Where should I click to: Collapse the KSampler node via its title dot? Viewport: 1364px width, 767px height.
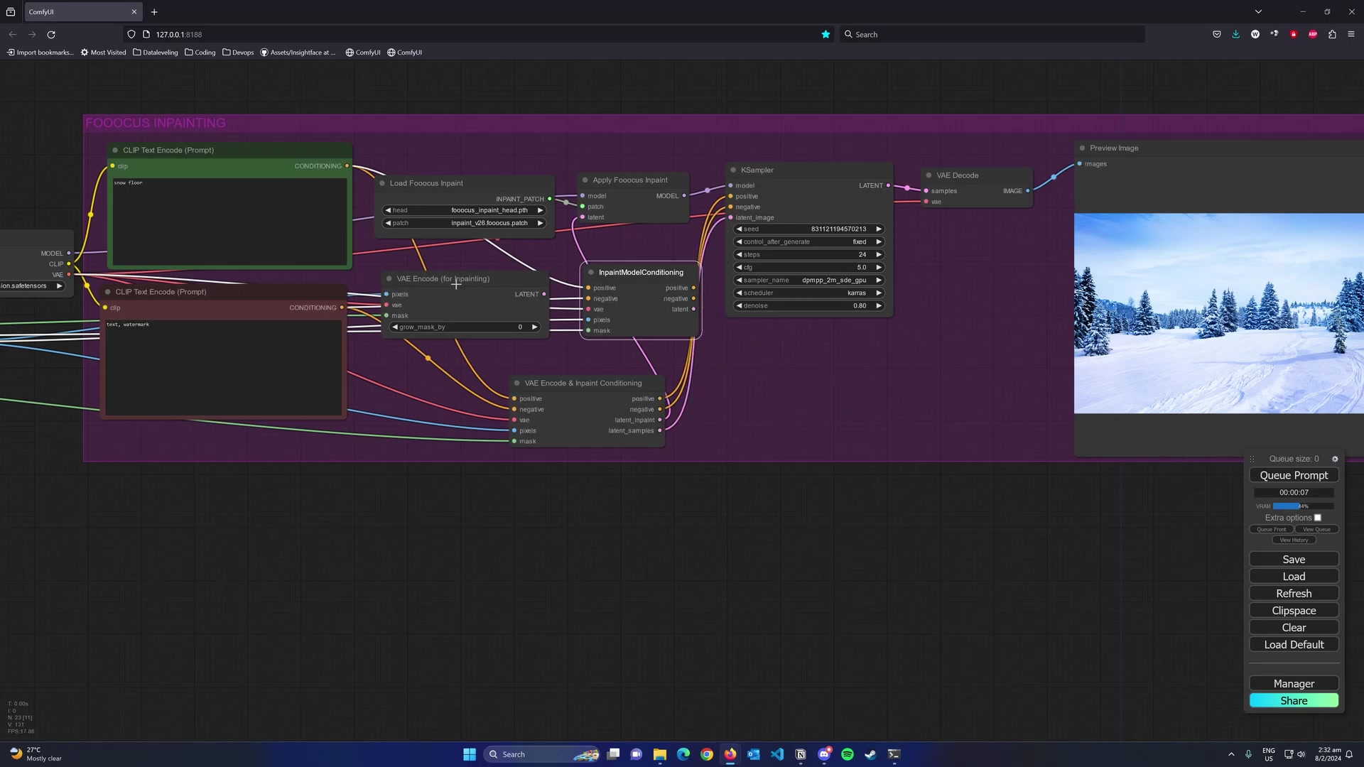point(733,170)
